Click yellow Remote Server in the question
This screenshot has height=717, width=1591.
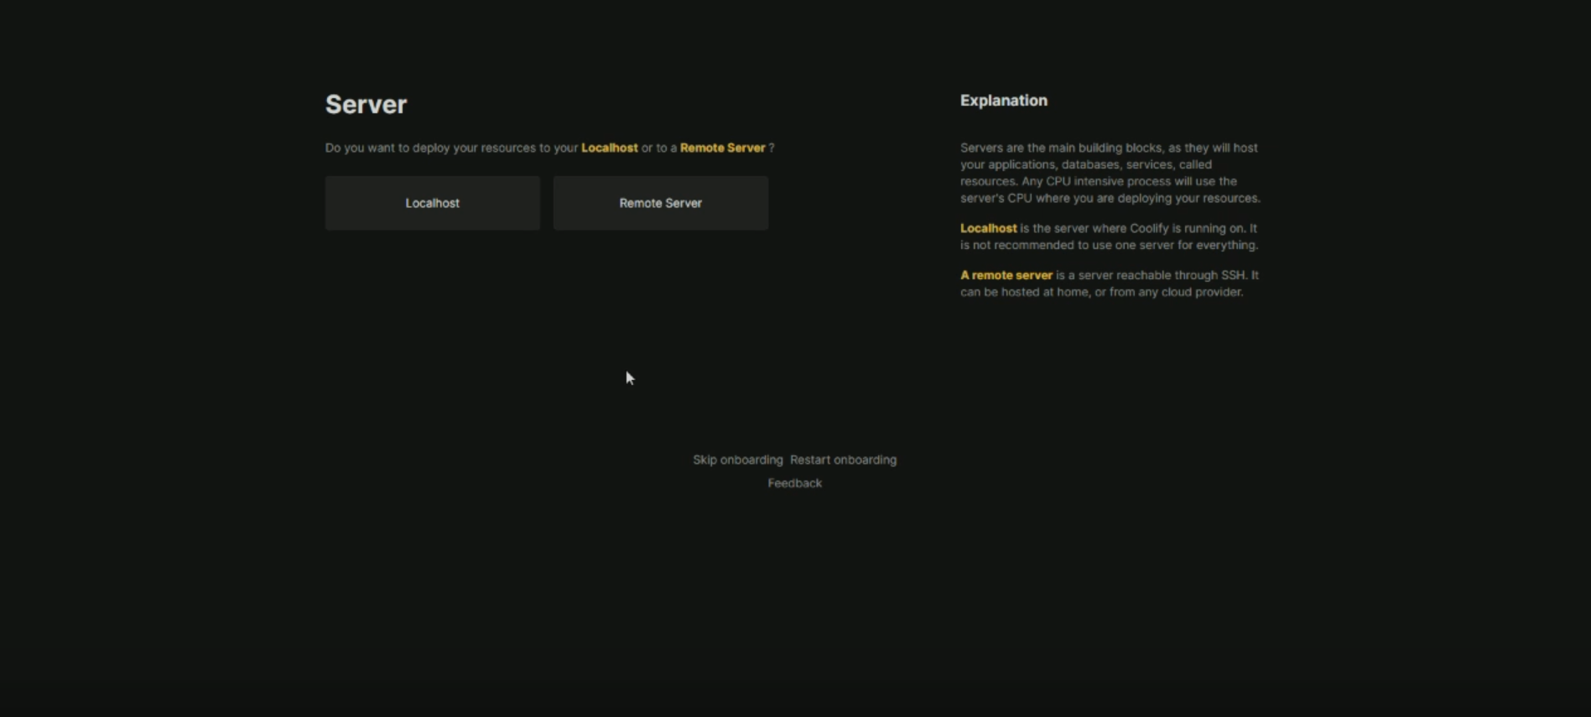pos(722,148)
